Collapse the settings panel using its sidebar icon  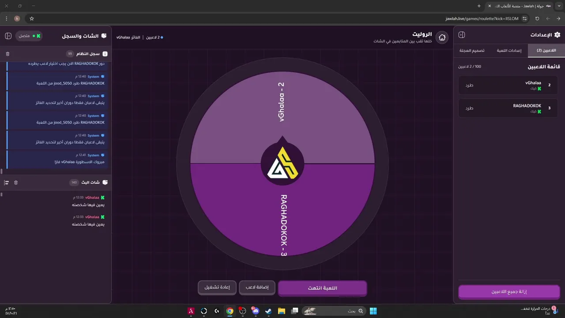[x=462, y=35]
